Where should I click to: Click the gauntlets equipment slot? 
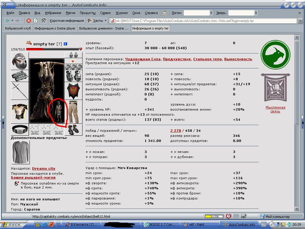point(73,76)
